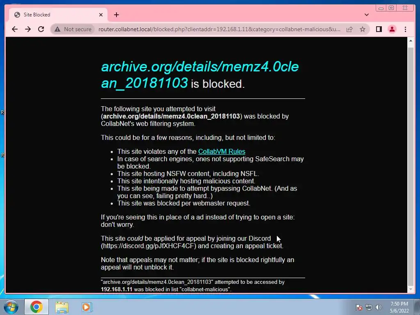Open the volume speaker tray icon
The image size is (420, 315).
tap(379, 307)
